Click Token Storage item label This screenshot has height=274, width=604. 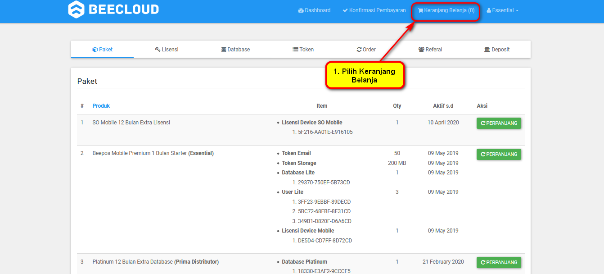(299, 163)
